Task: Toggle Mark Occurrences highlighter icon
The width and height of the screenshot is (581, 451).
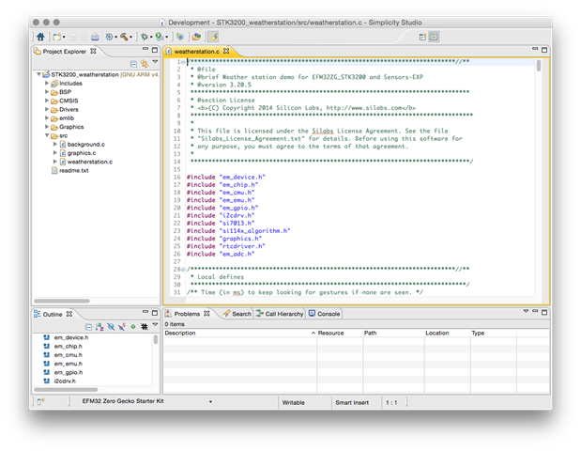Action: [213, 37]
